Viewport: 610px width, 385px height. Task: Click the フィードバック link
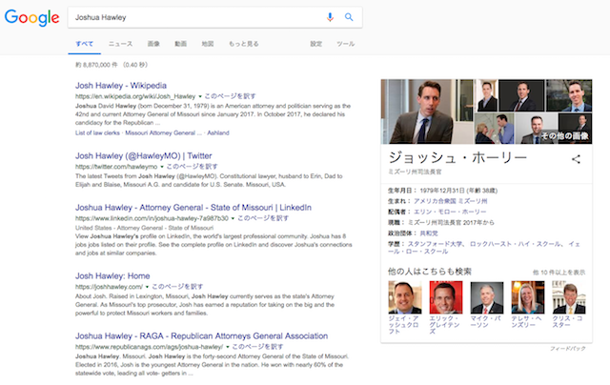568,349
